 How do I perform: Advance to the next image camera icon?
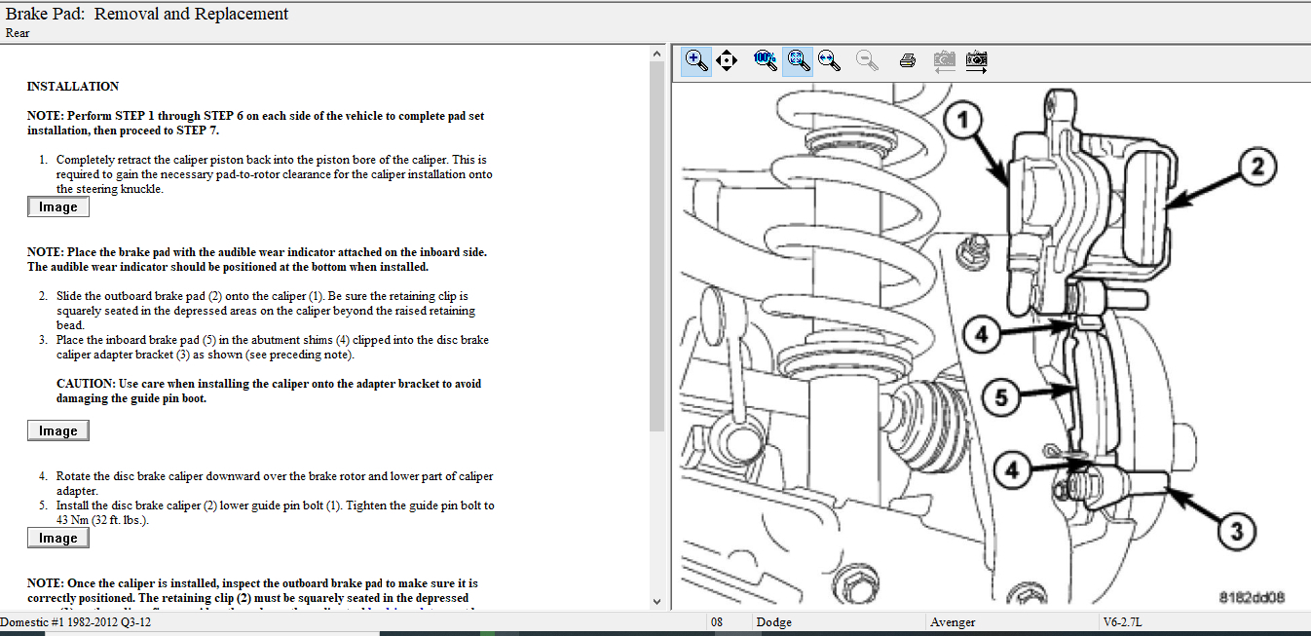pyautogui.click(x=976, y=60)
